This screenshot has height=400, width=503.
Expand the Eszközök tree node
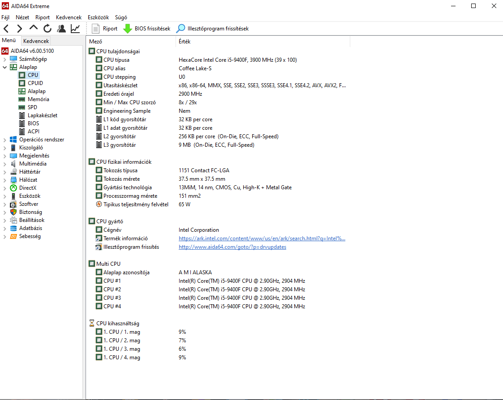pos(4,196)
